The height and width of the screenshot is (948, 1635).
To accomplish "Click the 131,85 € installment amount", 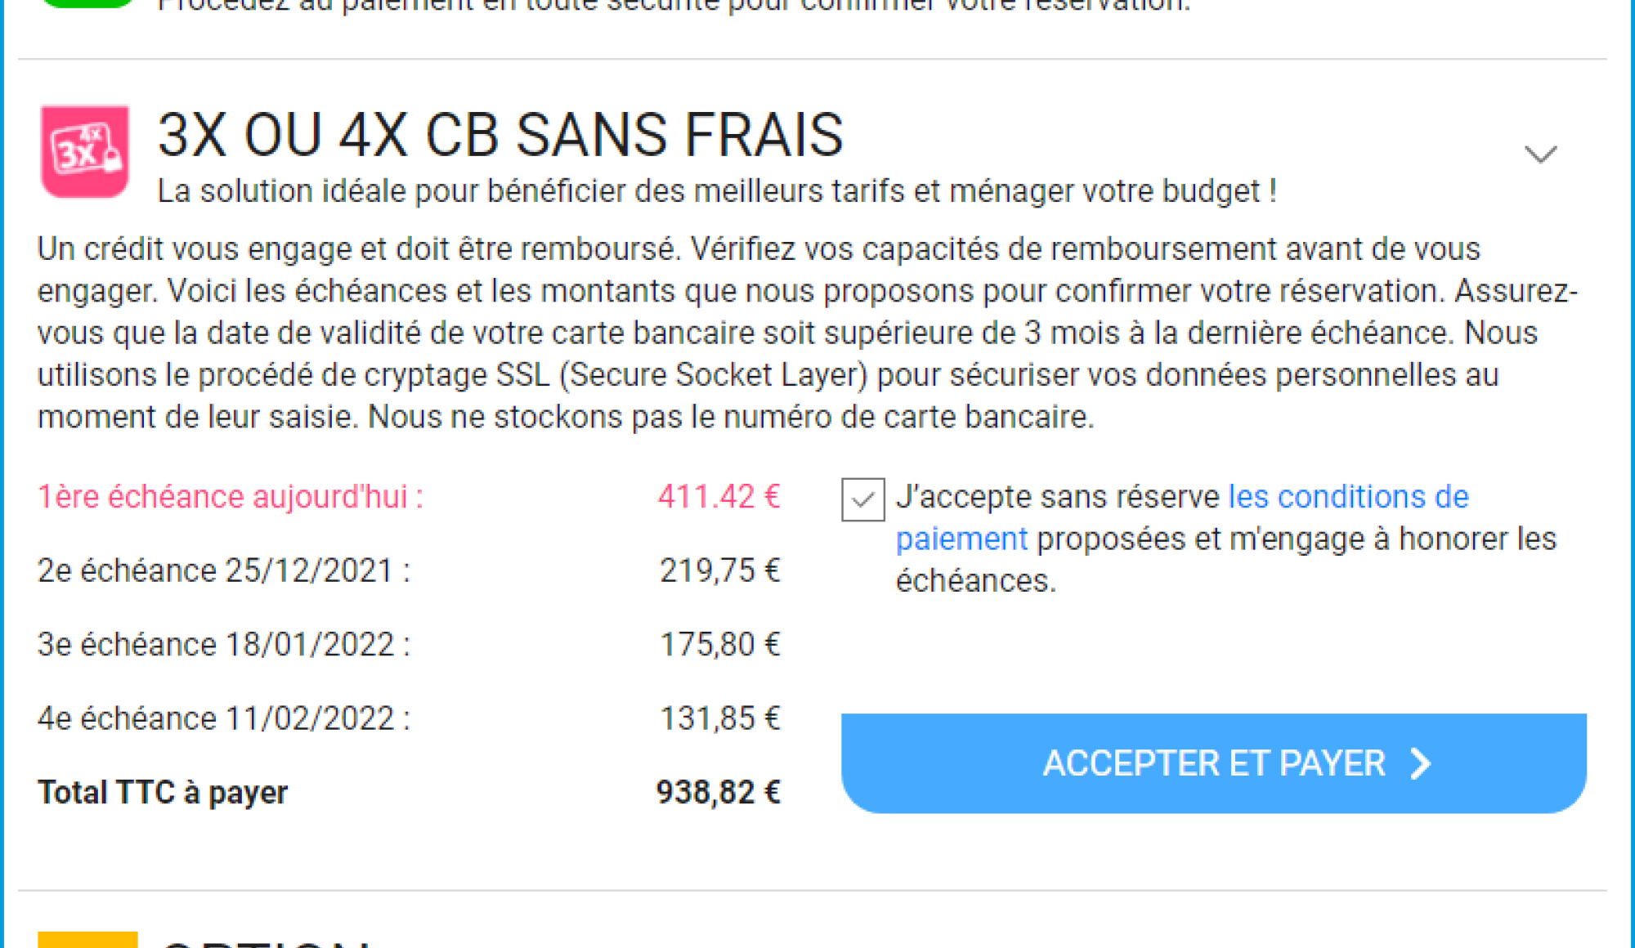I will (x=719, y=718).
